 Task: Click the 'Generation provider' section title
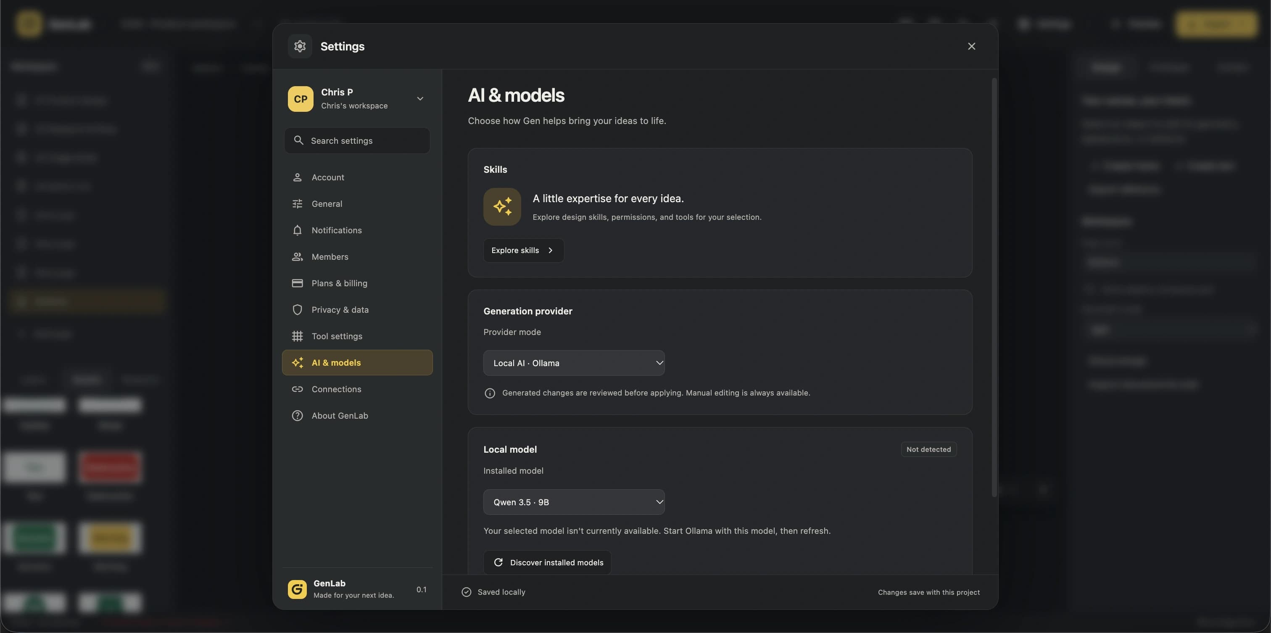point(527,311)
